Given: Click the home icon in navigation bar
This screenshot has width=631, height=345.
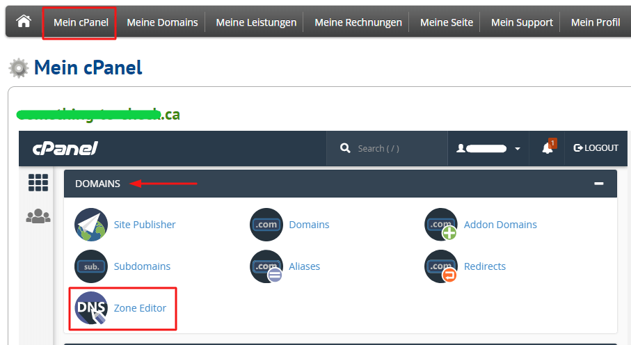Looking at the screenshot, I should [24, 22].
